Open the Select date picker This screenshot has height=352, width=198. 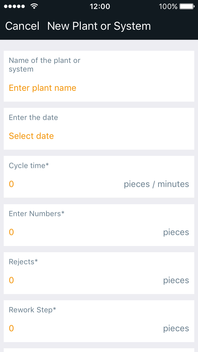coord(31,136)
